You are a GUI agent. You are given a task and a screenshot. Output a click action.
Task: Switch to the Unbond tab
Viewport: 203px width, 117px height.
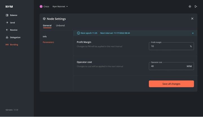[60, 26]
